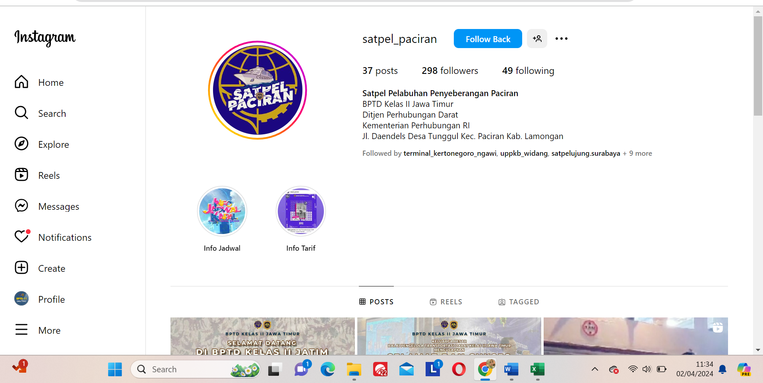Image resolution: width=763 pixels, height=383 pixels.
Task: Show hidden system tray icons chevron
Action: (595, 369)
